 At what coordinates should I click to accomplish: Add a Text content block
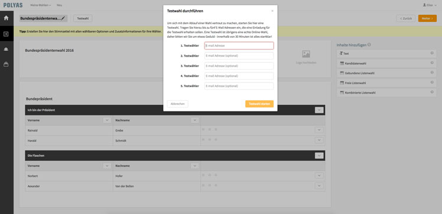point(386,54)
